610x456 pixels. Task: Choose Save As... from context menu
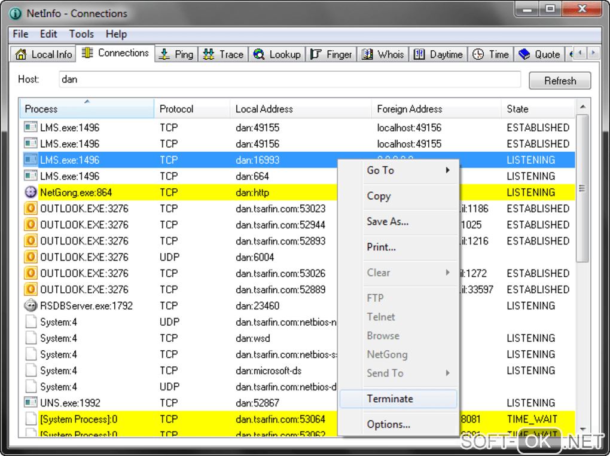[x=398, y=222]
